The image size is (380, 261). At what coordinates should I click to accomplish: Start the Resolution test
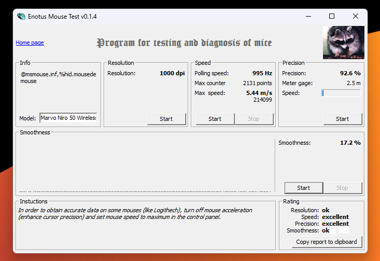click(x=166, y=119)
